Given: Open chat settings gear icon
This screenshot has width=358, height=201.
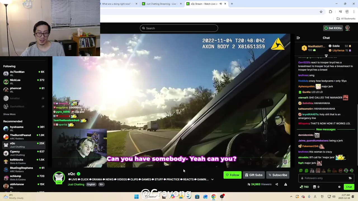Looking at the screenshot, I should 339,187.
